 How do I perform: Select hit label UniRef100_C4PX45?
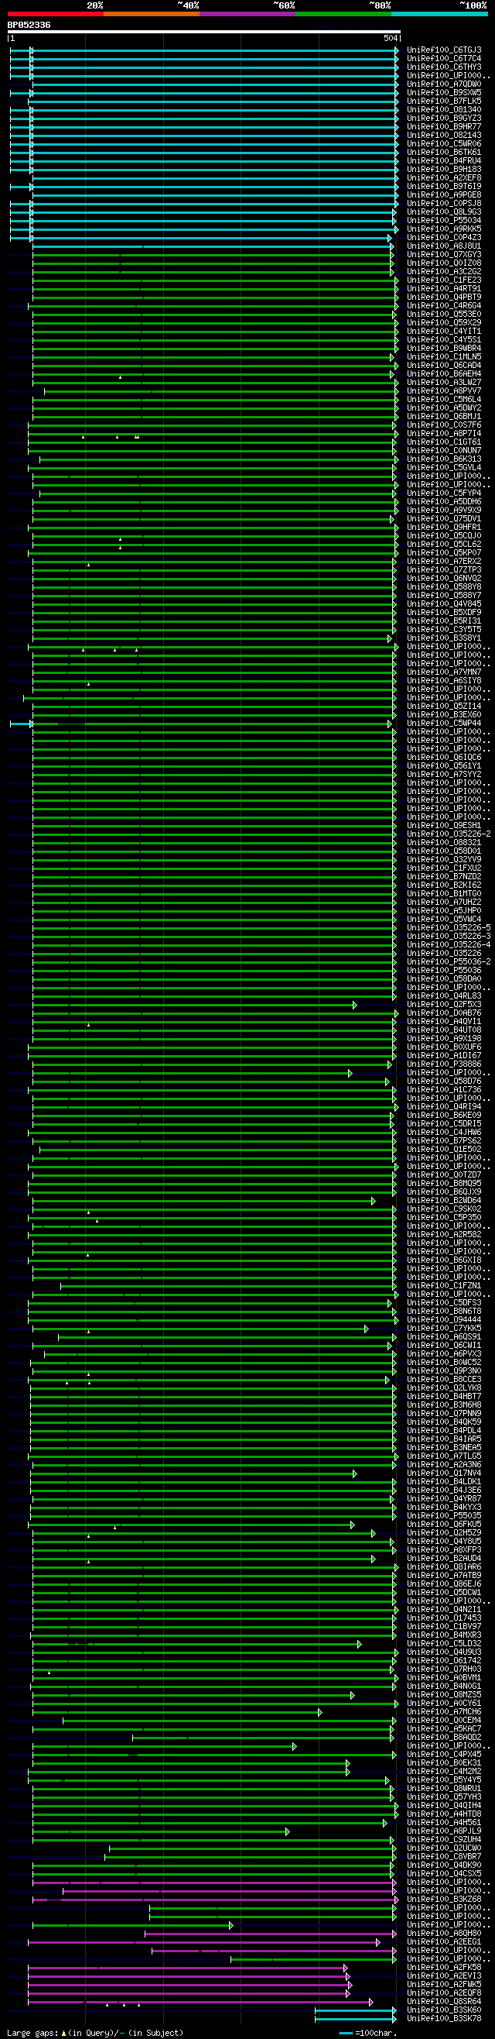tap(445, 1754)
